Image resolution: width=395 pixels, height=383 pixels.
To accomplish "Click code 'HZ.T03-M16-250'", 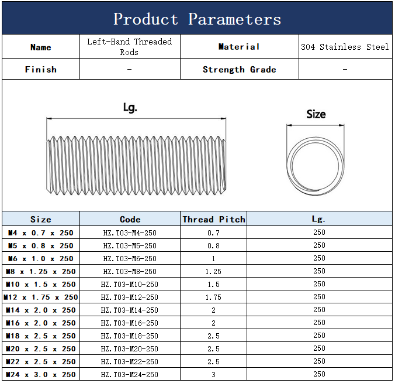I will (x=130, y=323).
